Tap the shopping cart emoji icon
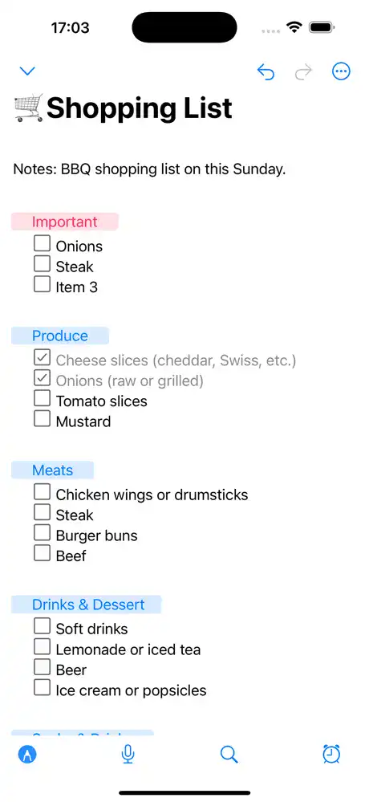The height and width of the screenshot is (802, 369). point(29,108)
